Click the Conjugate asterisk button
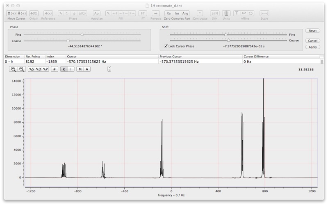Image resolution: width=328 pixels, height=205 pixels. coord(200,14)
